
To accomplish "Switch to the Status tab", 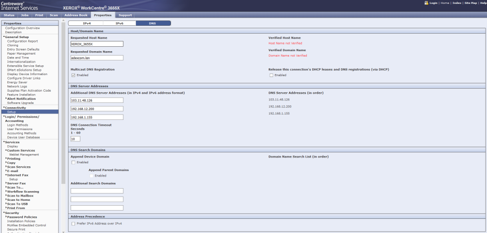I will point(9,15).
